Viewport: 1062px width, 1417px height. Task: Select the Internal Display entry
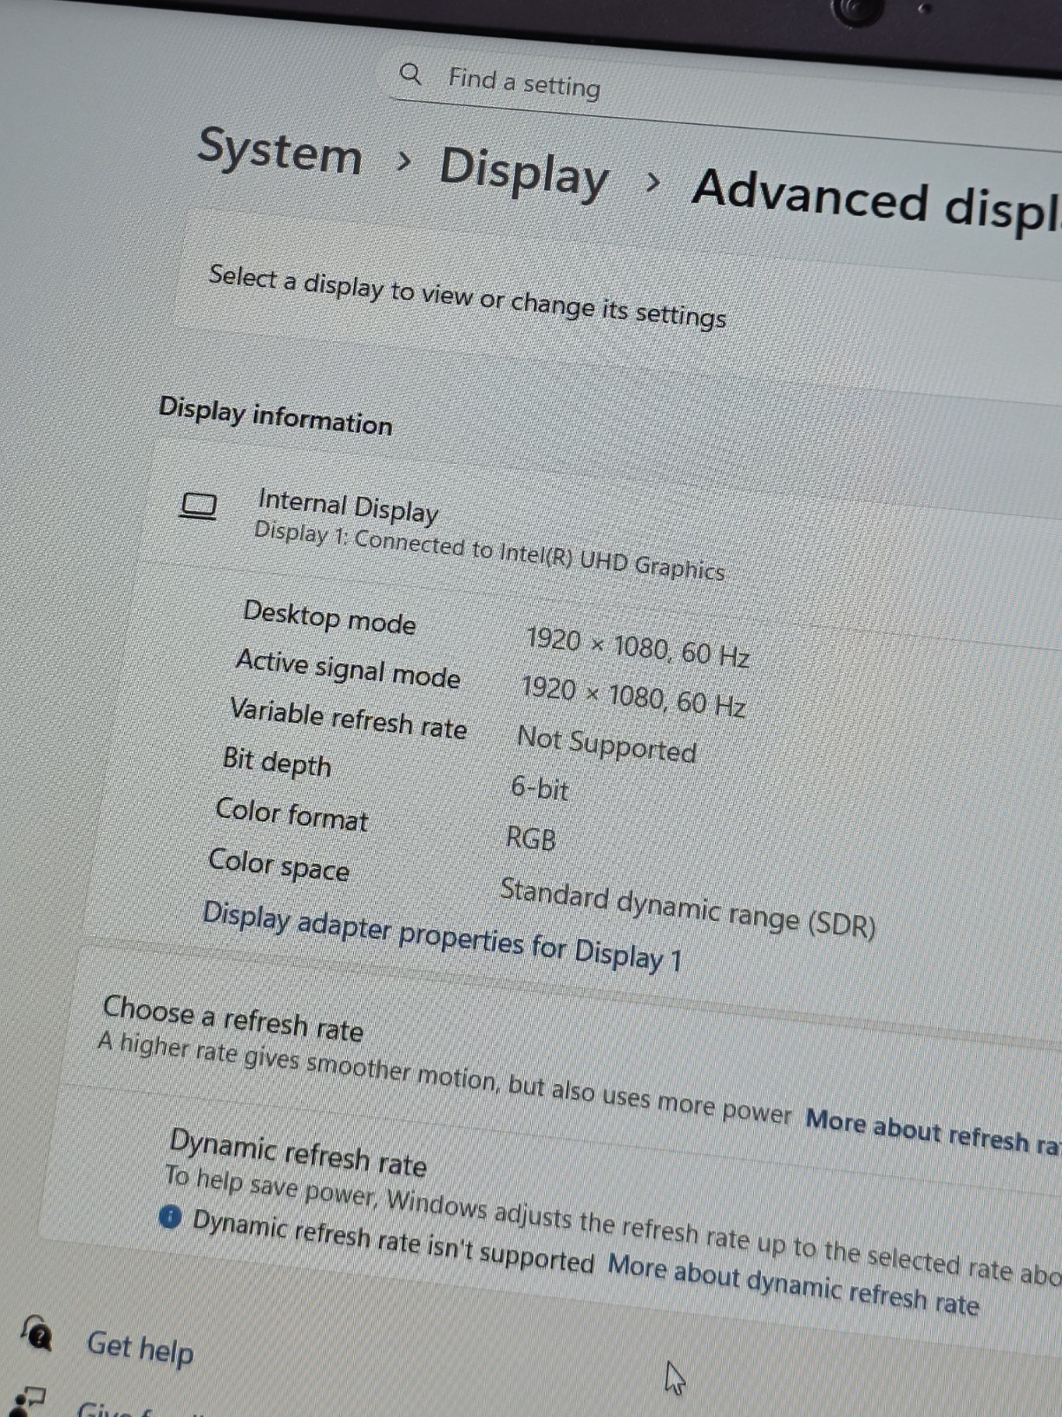pos(348,506)
